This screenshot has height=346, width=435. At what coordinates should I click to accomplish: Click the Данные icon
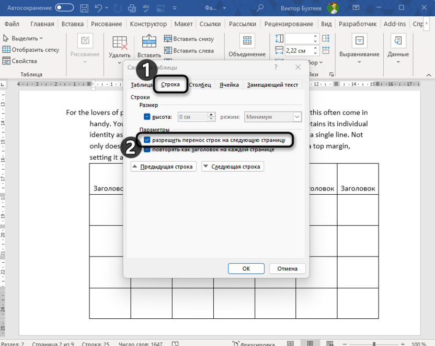tap(398, 41)
